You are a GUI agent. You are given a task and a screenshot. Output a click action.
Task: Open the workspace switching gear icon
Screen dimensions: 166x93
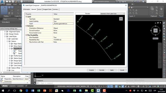click(138, 86)
